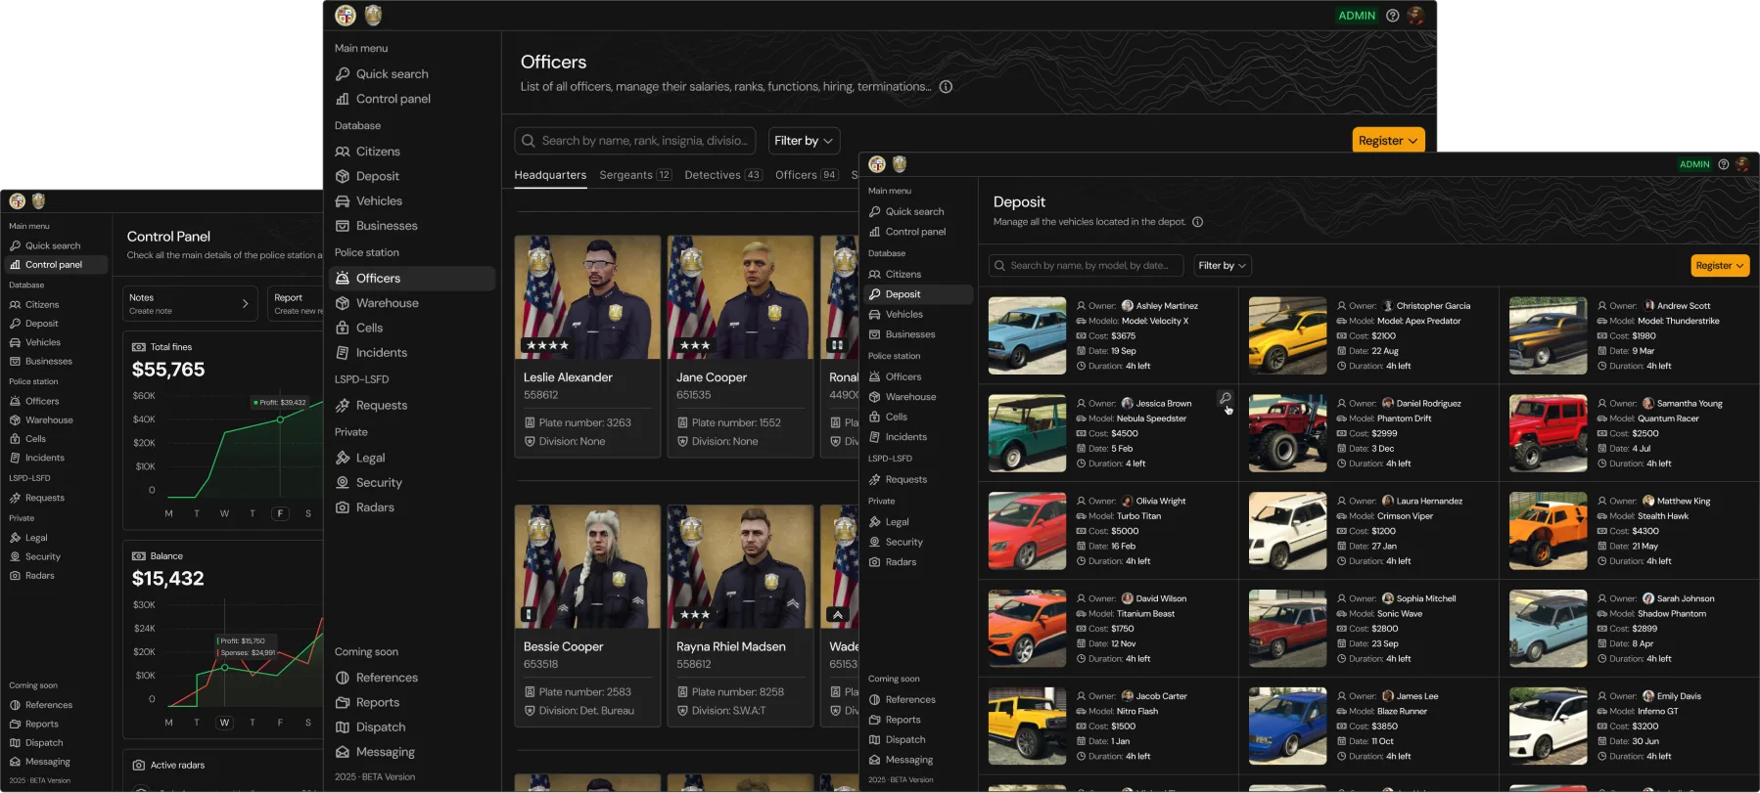This screenshot has height=793, width=1760.
Task: Click info icon after Officers description text
Action: point(946,87)
